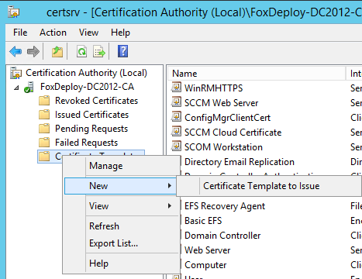This screenshot has width=362, height=279.
Task: Select the SCCM Web Server name
Action: click(x=221, y=103)
